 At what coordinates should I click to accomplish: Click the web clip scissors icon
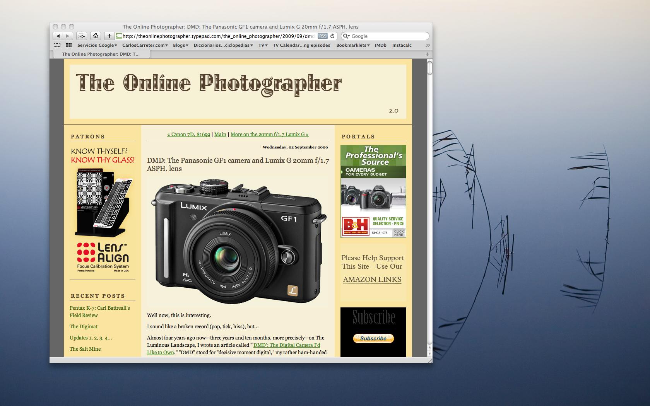point(82,36)
